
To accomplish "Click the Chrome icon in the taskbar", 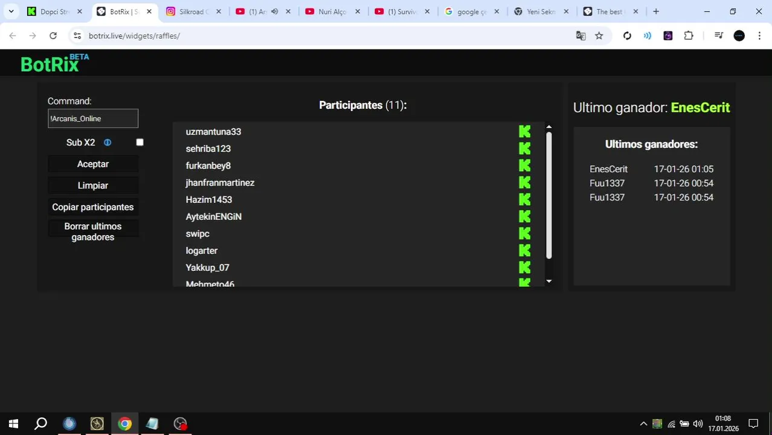I will tap(124, 424).
